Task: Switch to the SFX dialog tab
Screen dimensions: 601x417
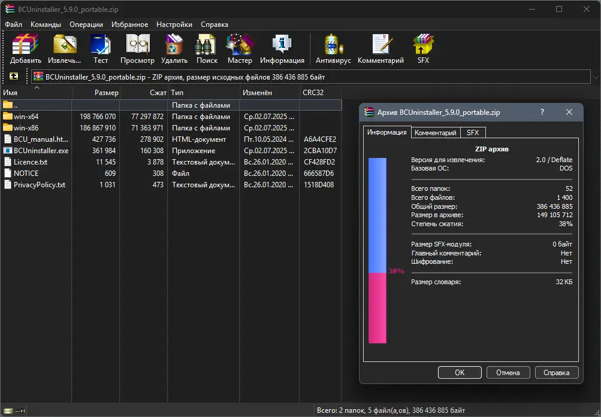Action: pyautogui.click(x=473, y=132)
